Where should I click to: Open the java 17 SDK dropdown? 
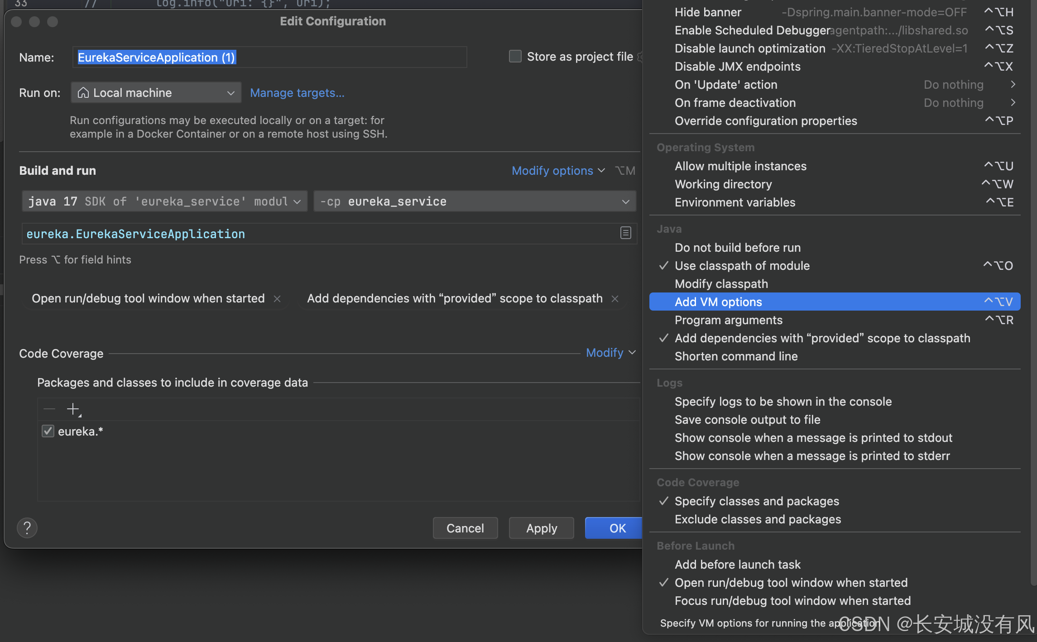[x=164, y=201]
